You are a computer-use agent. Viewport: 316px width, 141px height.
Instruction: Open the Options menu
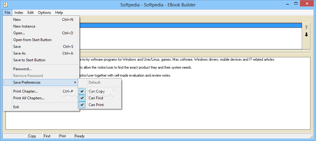[x=44, y=13]
